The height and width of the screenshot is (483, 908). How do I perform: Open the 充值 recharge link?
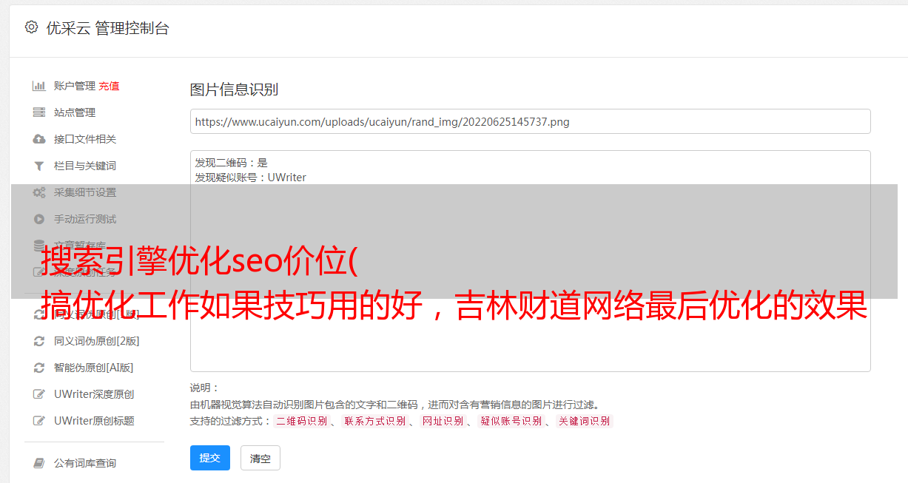(109, 86)
